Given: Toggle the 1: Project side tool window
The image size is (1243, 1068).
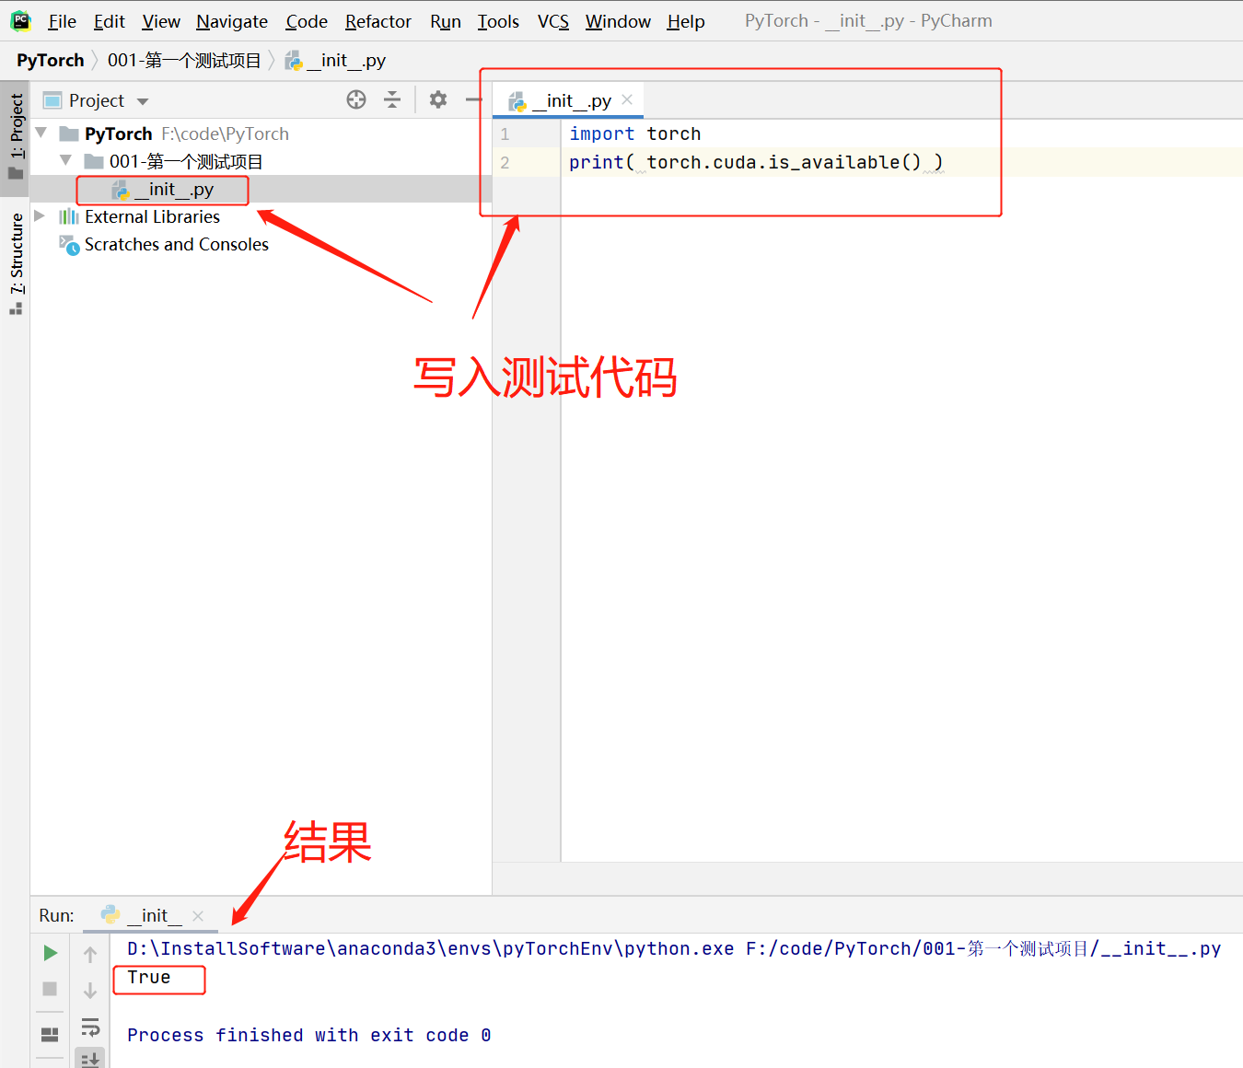Looking at the screenshot, I should [16, 136].
